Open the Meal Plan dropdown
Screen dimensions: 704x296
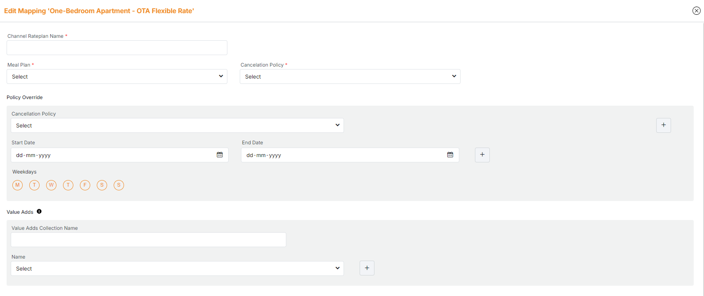click(117, 76)
